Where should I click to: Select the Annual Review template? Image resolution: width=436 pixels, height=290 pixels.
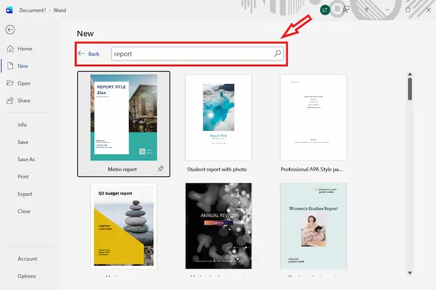pyautogui.click(x=219, y=226)
